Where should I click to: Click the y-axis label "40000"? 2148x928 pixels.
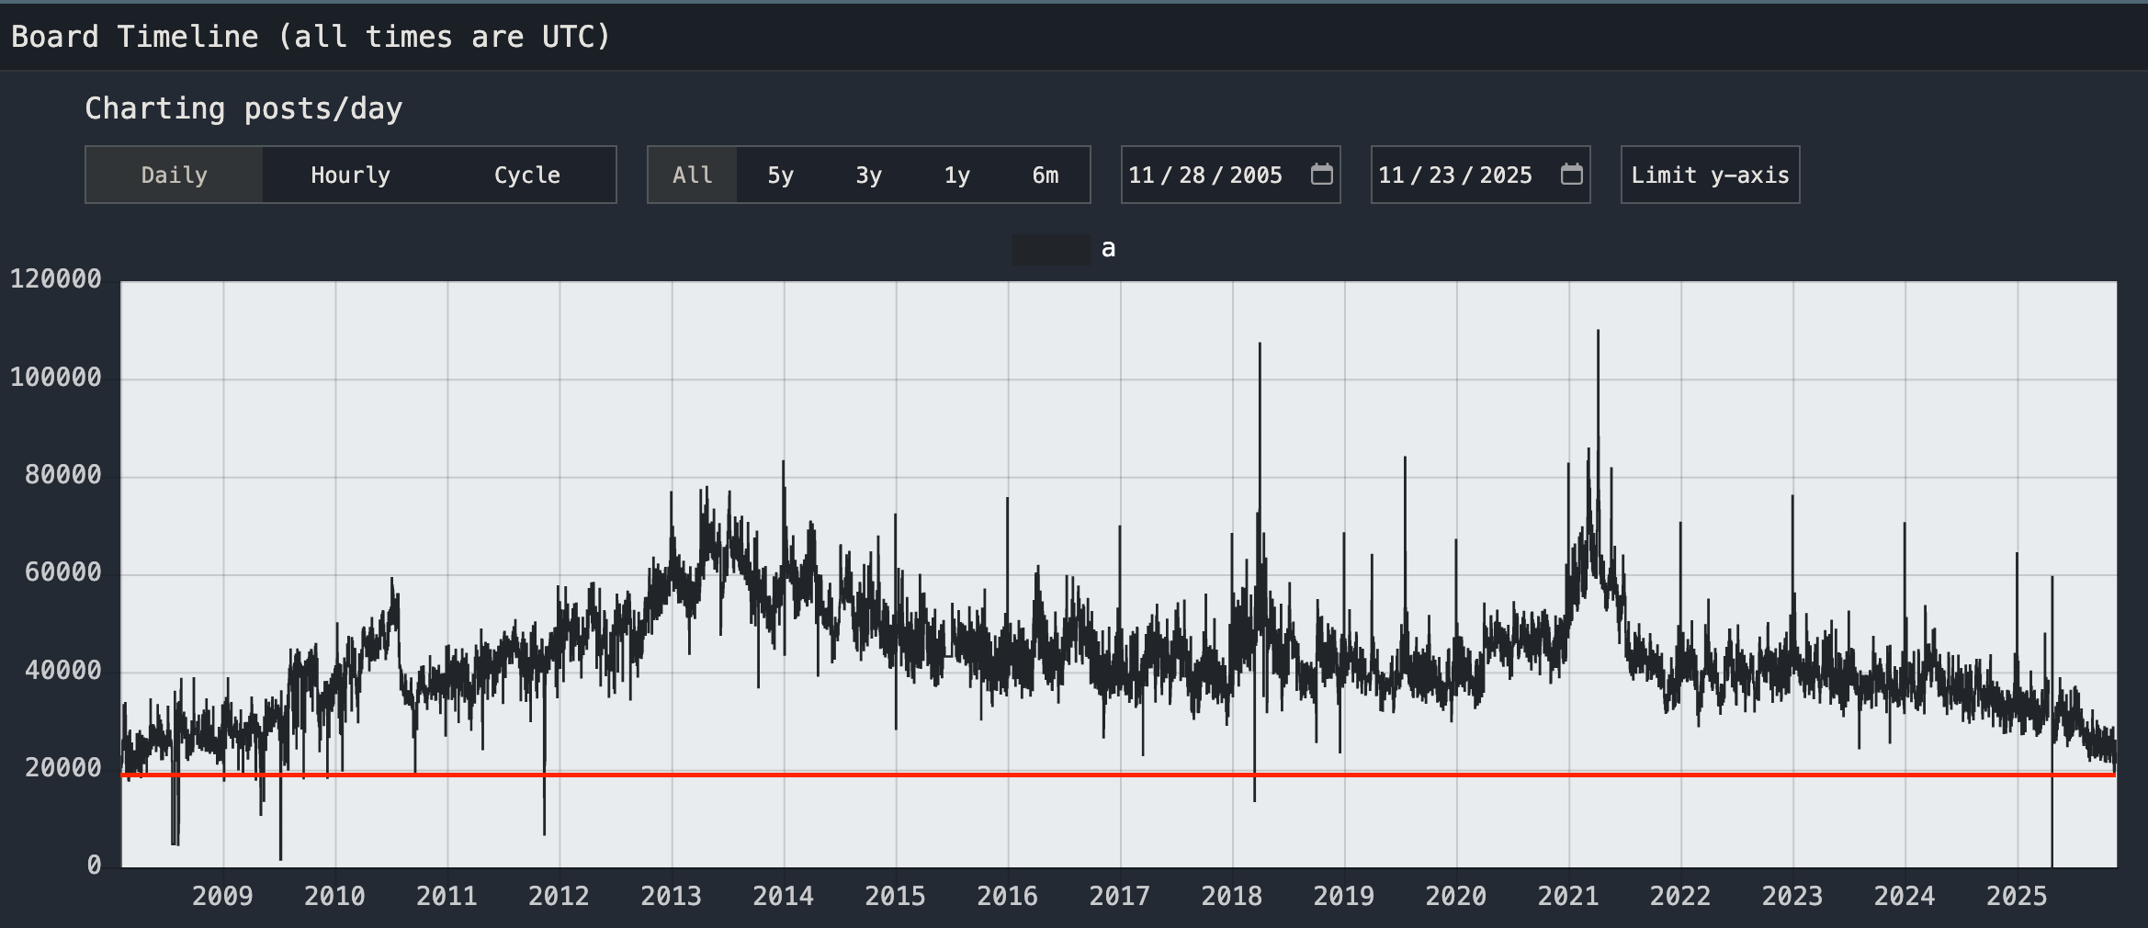point(63,670)
